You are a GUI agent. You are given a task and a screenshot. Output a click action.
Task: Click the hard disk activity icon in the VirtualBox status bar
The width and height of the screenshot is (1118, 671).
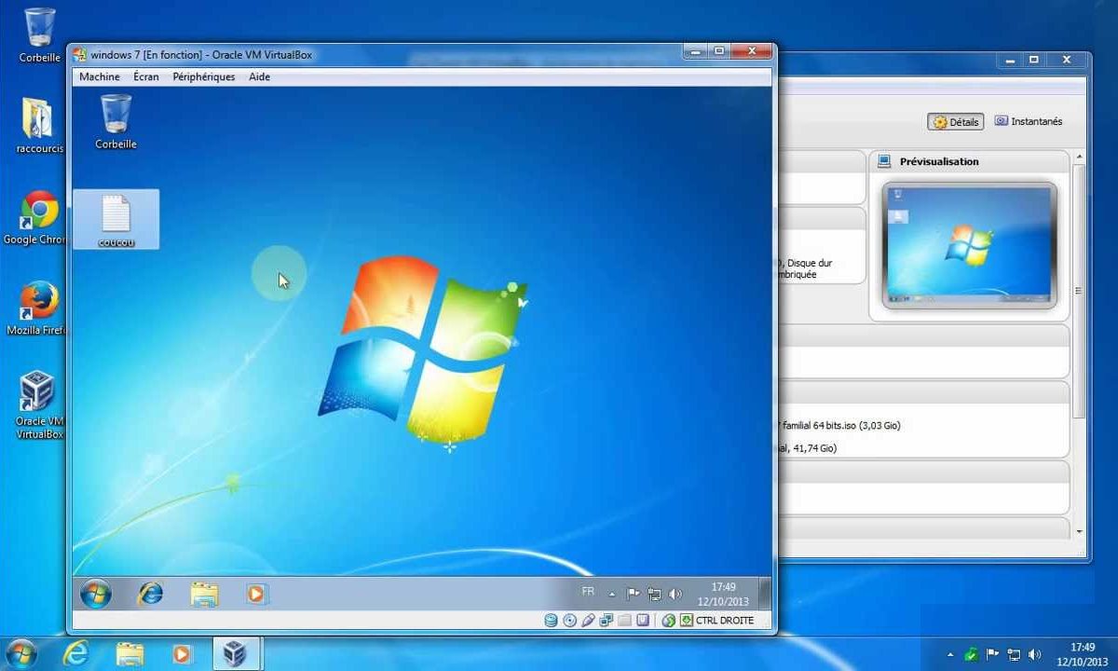tap(551, 620)
